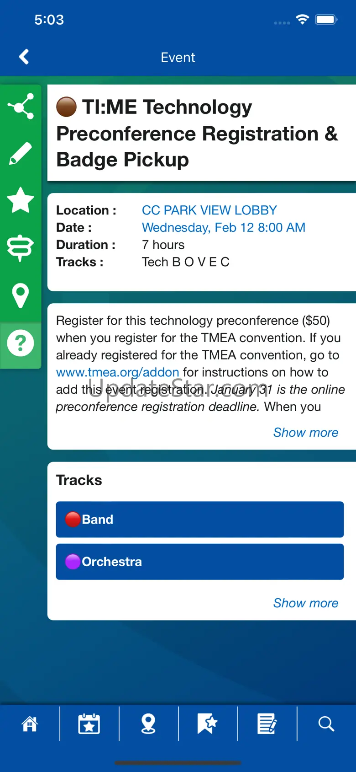
Task: Tap the Wednesday, Feb 12 date link
Action: (x=224, y=228)
